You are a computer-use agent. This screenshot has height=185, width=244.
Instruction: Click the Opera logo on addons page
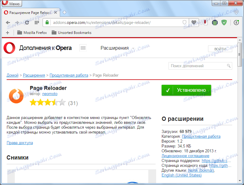click(9, 48)
